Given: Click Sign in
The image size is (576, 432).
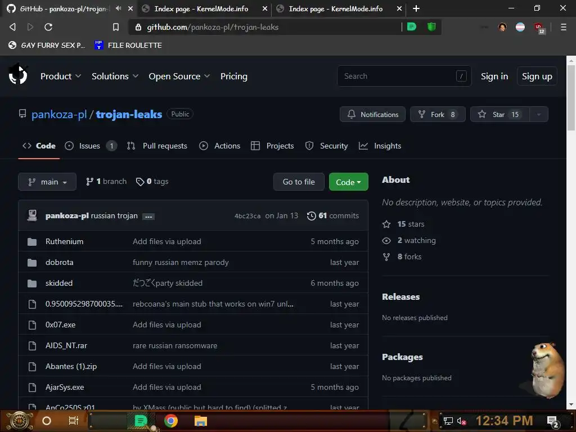Looking at the screenshot, I should (494, 76).
